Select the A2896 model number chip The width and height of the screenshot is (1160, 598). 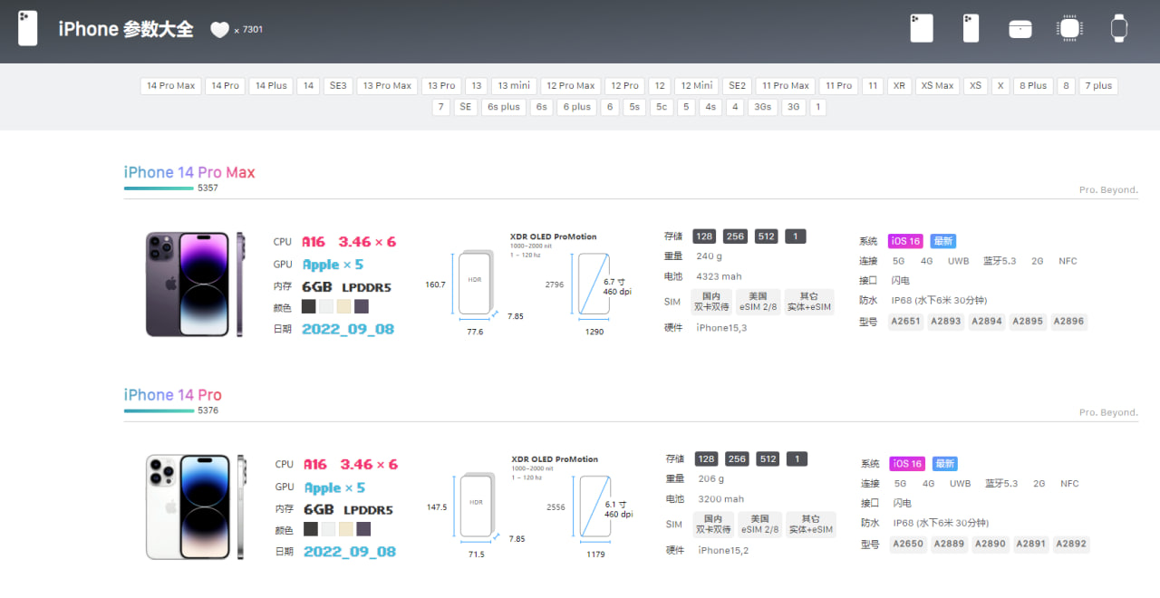coord(1068,322)
